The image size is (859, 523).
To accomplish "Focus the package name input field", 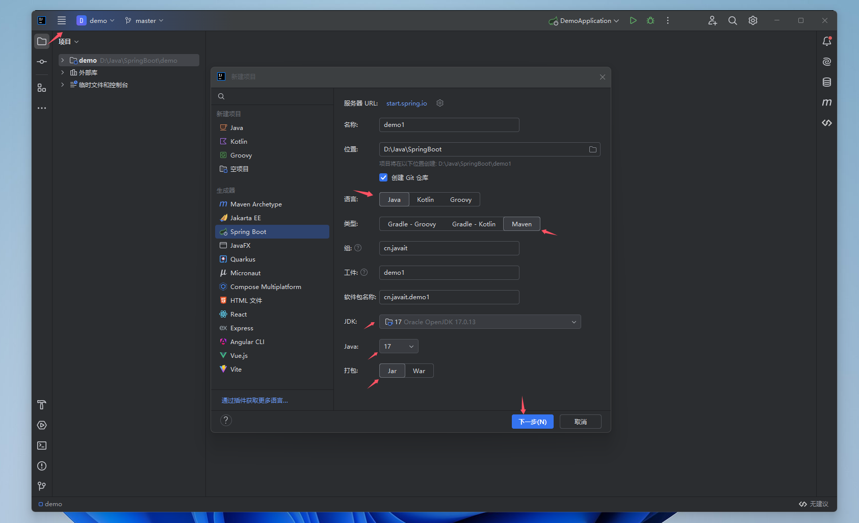I will pos(449,297).
